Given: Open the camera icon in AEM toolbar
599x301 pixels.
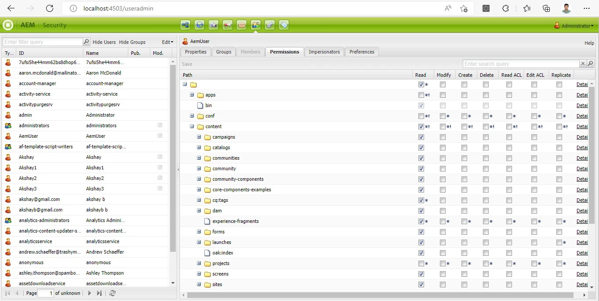Looking at the screenshot, I should coord(214,25).
